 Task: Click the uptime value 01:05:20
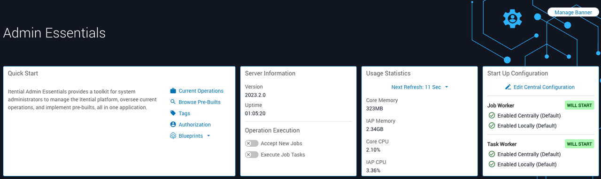(x=255, y=113)
